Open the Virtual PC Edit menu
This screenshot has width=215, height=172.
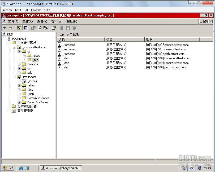pyautogui.click(x=18, y=10)
